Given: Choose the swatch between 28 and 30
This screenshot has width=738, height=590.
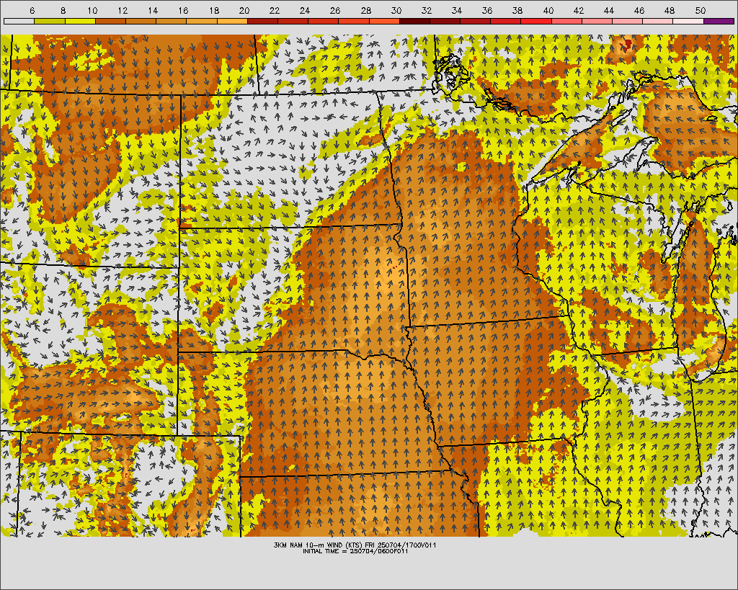Looking at the screenshot, I should (x=384, y=21).
